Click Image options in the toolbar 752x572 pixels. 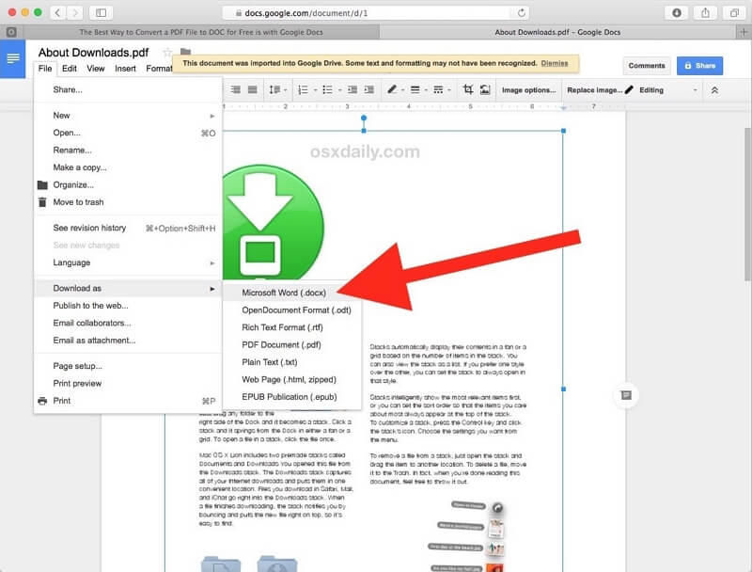pos(526,90)
